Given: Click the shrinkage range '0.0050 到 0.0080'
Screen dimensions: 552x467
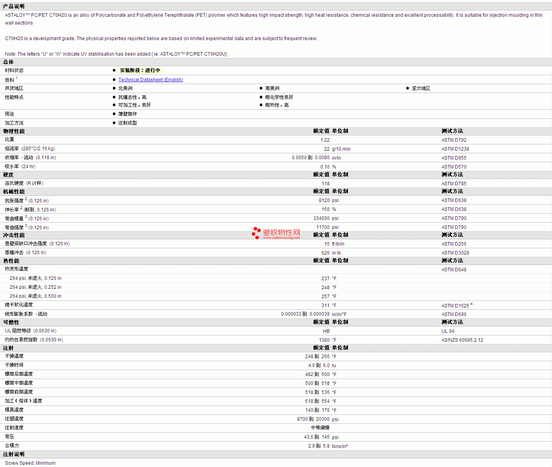Looking at the screenshot, I should (311, 158).
